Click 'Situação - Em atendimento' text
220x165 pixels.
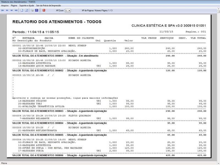[x=83, y=56]
